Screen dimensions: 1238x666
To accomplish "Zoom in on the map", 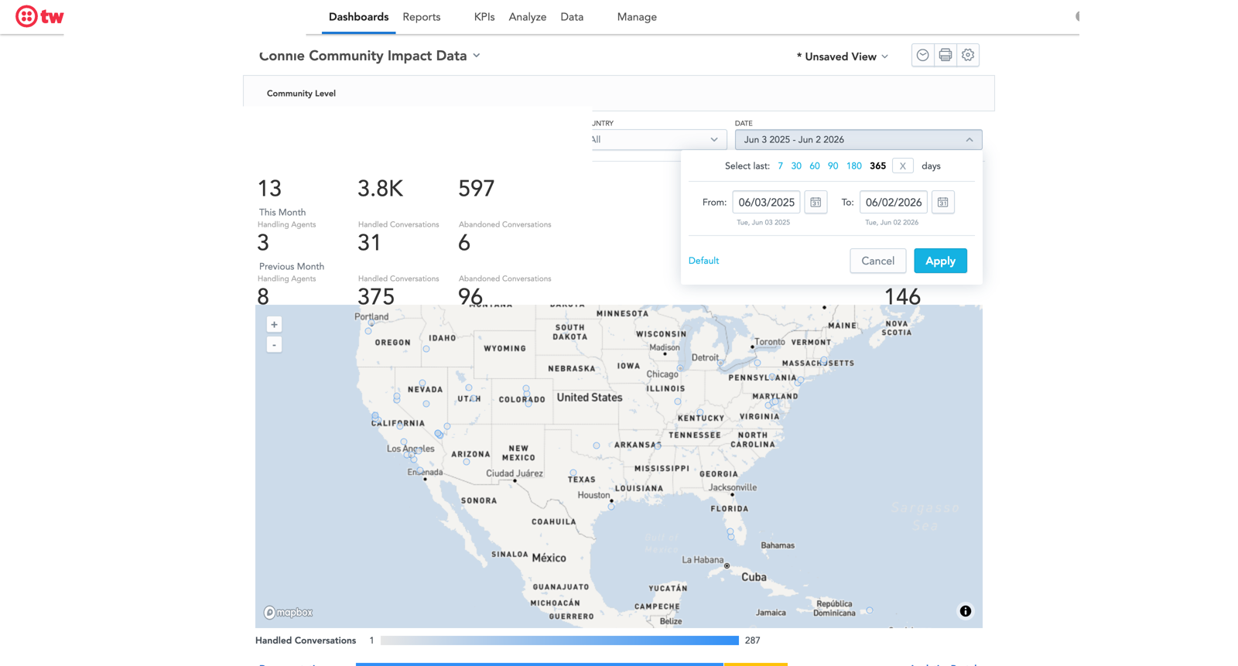I will click(274, 324).
